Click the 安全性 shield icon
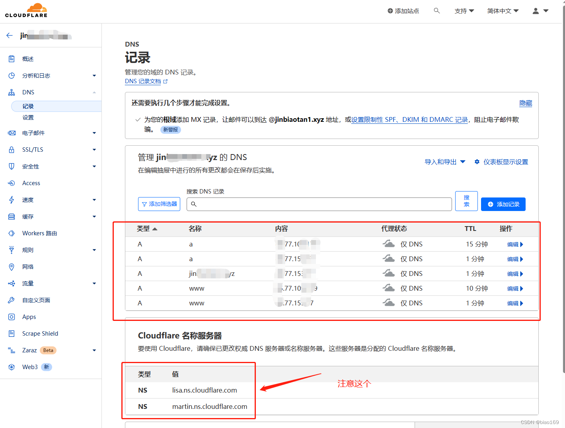This screenshot has height=428, width=565. click(12, 166)
